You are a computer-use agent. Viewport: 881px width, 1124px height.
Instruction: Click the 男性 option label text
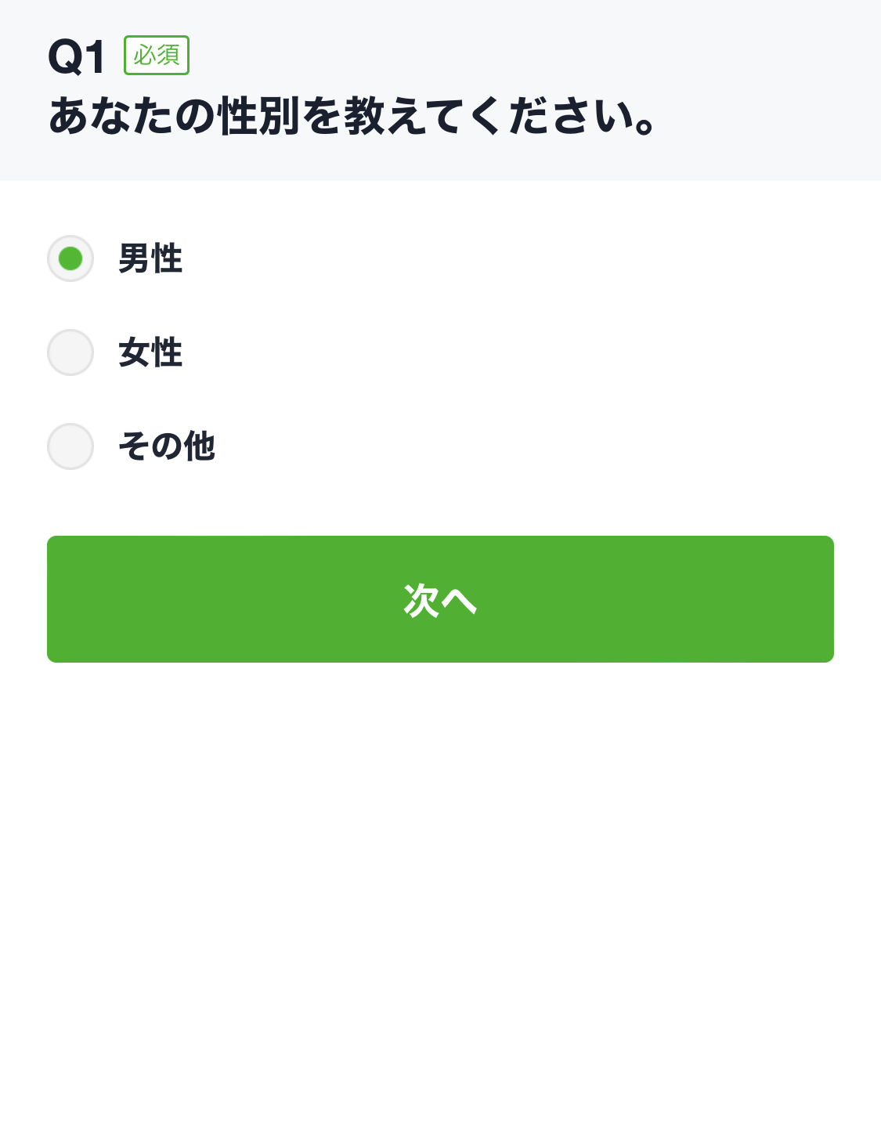click(x=150, y=258)
